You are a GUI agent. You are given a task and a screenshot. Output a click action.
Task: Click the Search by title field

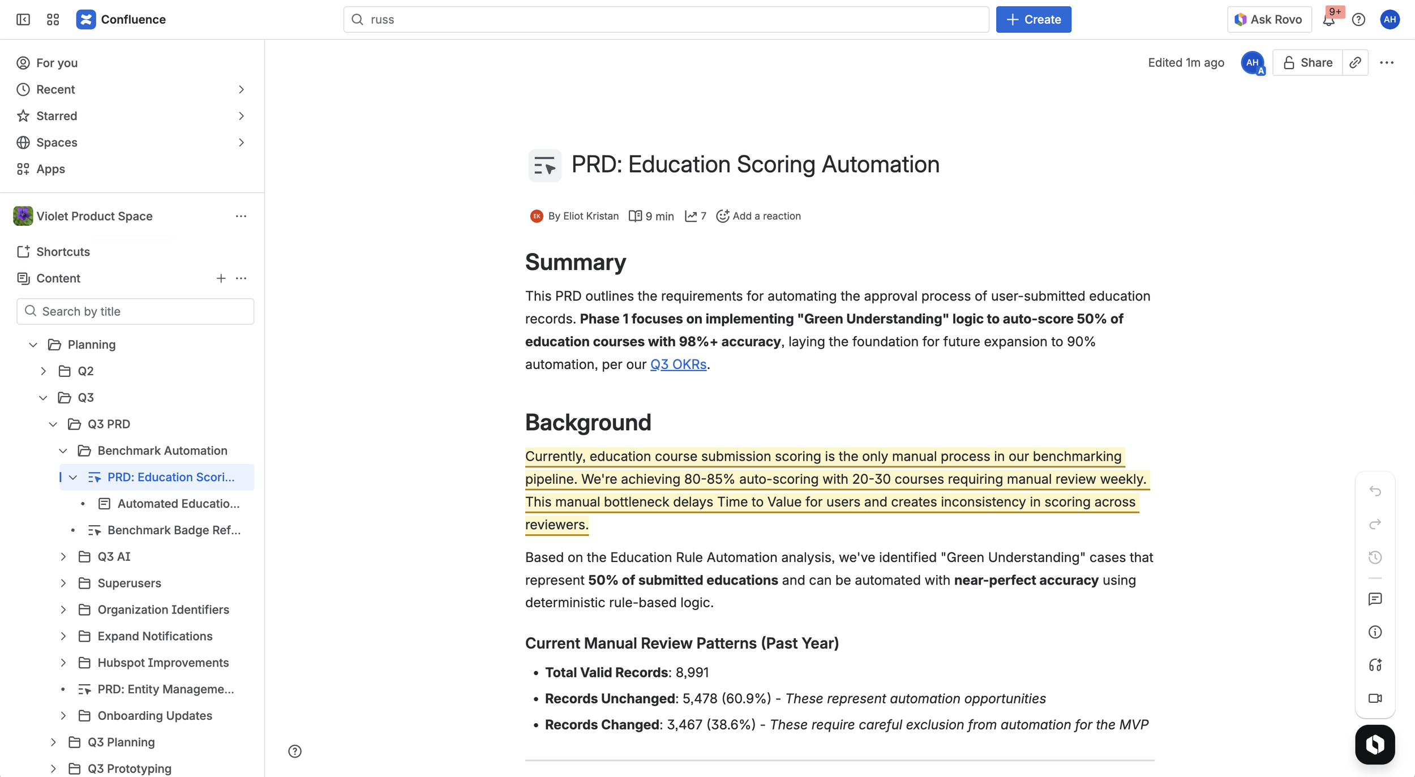point(135,311)
